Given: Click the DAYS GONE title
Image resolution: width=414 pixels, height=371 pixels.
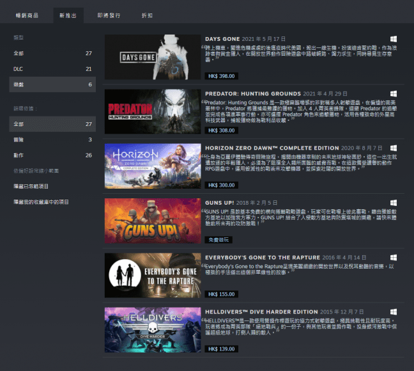Looking at the screenshot, I should [x=222, y=39].
